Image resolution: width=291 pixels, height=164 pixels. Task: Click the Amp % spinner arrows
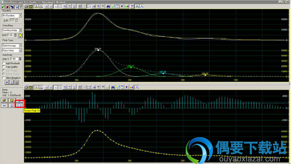pos(20,59)
